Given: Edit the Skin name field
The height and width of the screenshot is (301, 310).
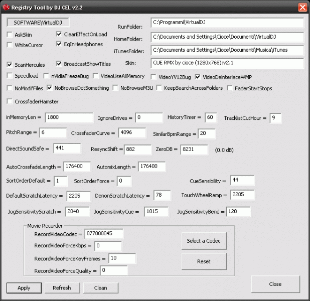Looking at the screenshot, I should (x=227, y=63).
